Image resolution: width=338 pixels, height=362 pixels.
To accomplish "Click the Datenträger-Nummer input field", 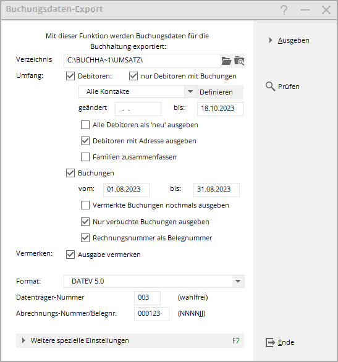I will click(x=147, y=298).
